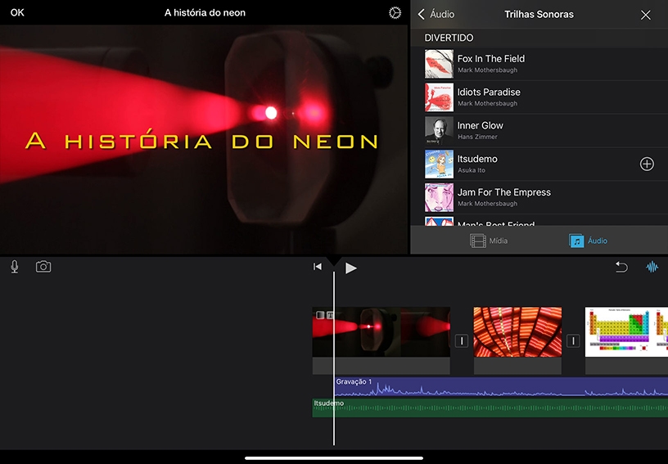The width and height of the screenshot is (668, 464).
Task: Jump to the beginning of the timeline
Action: tap(318, 267)
